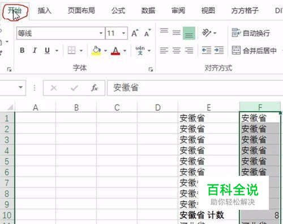Open the 页面布局 tab
The height and width of the screenshot is (224, 283).
[82, 11]
